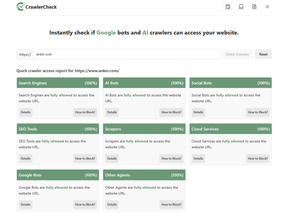The width and height of the screenshot is (288, 213).
Task: Focus the website URL input containing anker.com
Action: 126,54
